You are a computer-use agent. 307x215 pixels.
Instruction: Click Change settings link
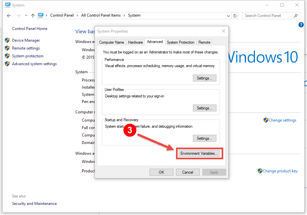282,120
